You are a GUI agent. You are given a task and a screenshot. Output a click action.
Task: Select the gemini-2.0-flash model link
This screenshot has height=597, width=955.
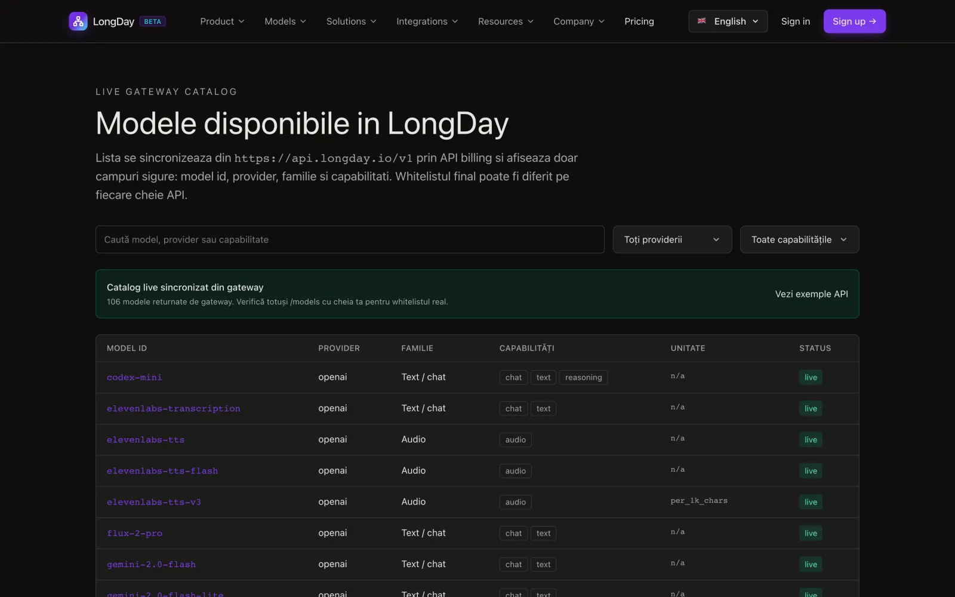[151, 564]
